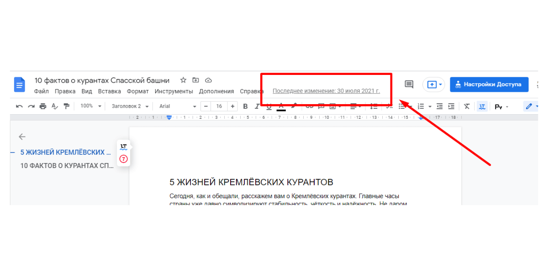The width and height of the screenshot is (548, 274).
Task: Open the Последнее изменение link
Action: click(326, 91)
